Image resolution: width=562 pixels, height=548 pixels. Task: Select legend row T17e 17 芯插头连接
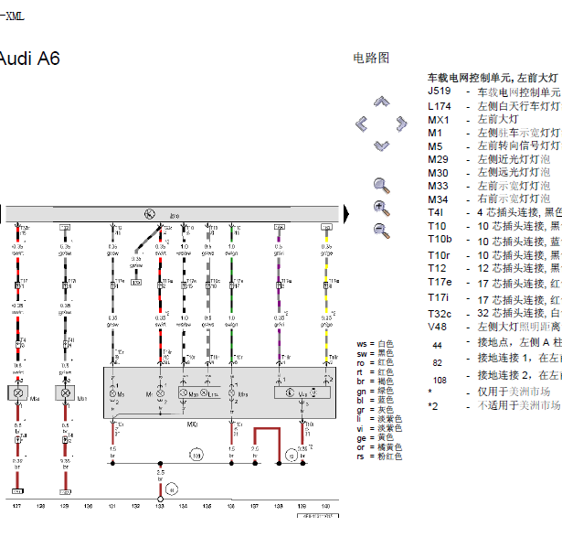[493, 284]
